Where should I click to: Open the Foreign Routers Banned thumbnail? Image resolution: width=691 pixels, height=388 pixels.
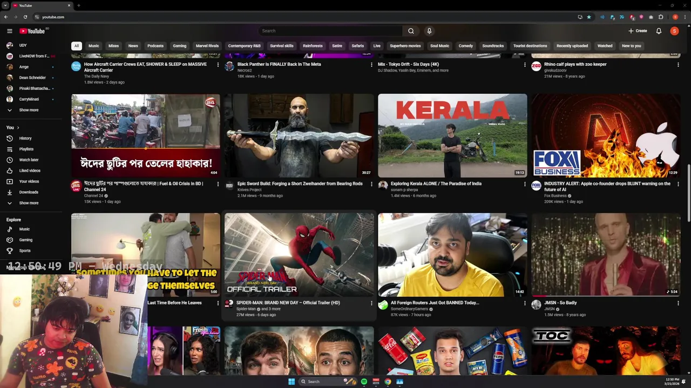coord(452,254)
